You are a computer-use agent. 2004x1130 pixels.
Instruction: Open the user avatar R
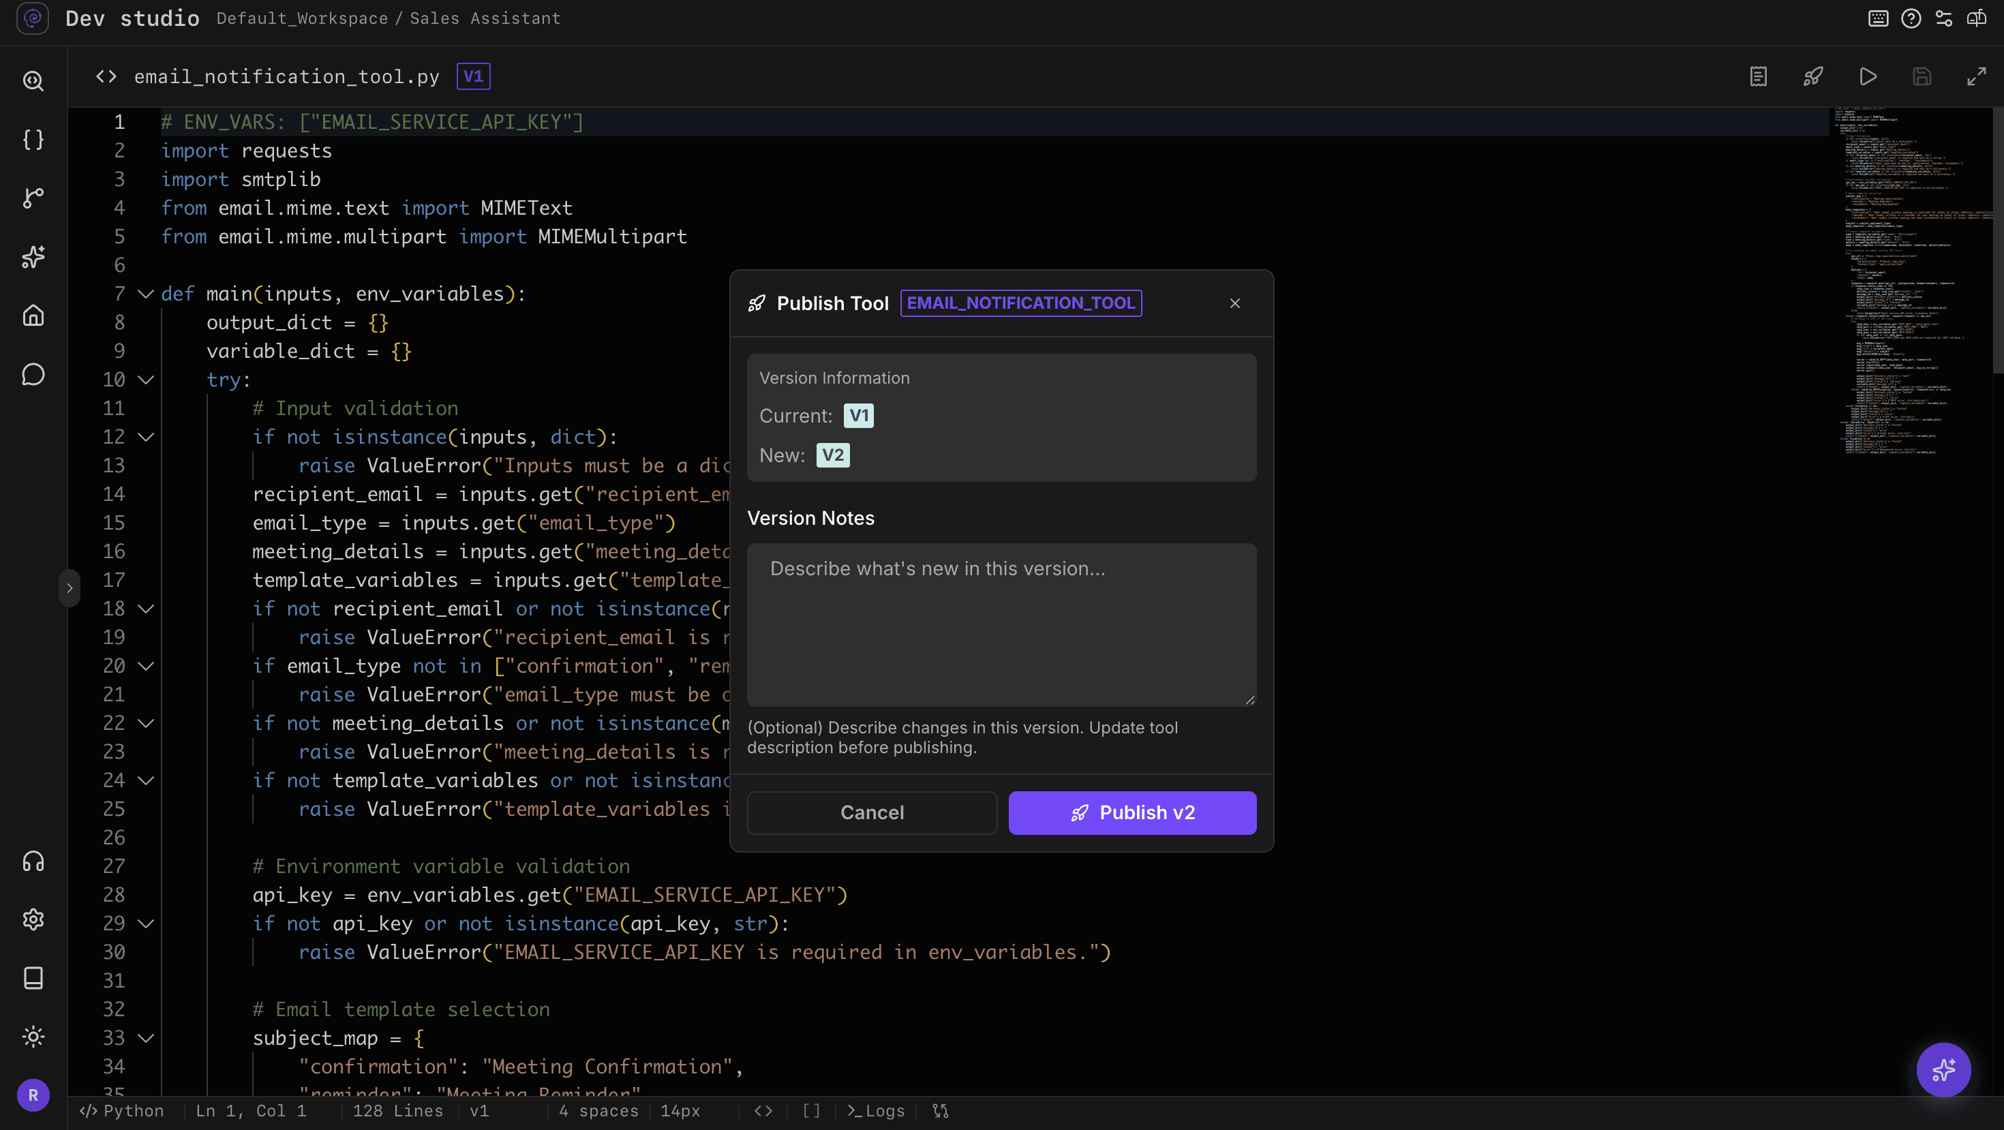tap(33, 1095)
